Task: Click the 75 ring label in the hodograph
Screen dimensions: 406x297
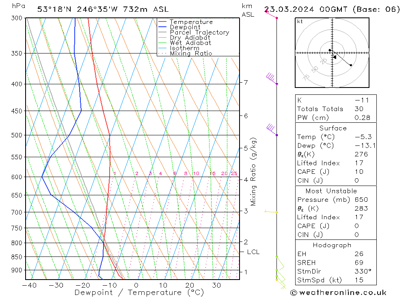Action: click(306, 77)
